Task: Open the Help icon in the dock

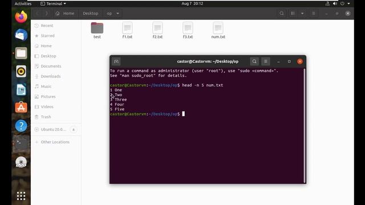Action: tap(21, 126)
